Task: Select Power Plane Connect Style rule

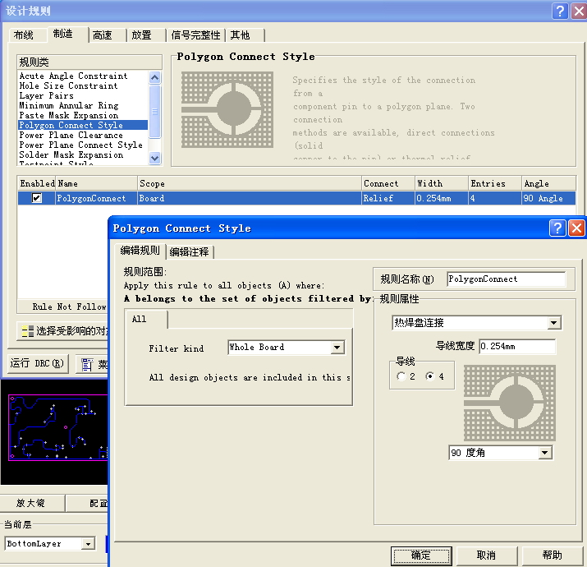Action: (80, 145)
